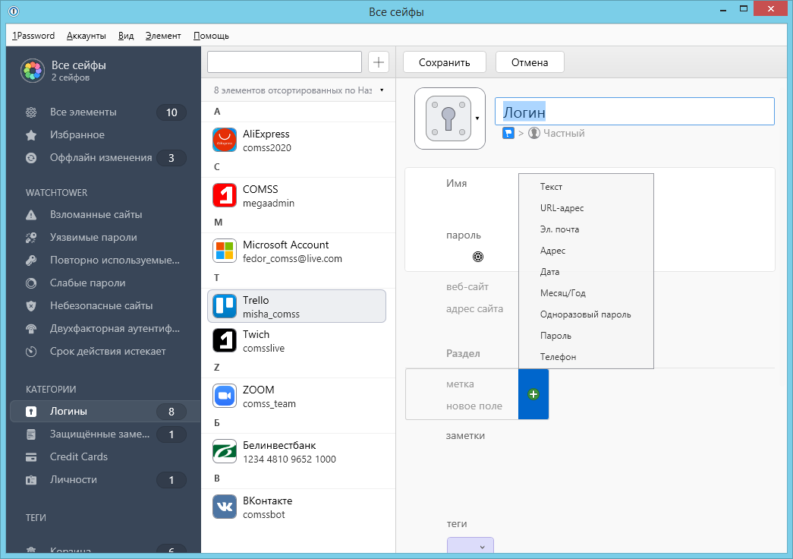Choose Месяц/Год field type
Image resolution: width=793 pixels, height=559 pixels.
(586, 293)
